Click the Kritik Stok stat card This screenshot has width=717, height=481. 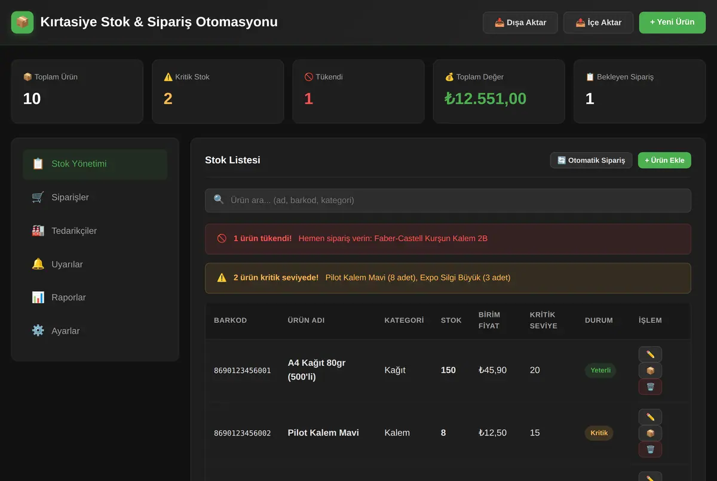pos(217,91)
